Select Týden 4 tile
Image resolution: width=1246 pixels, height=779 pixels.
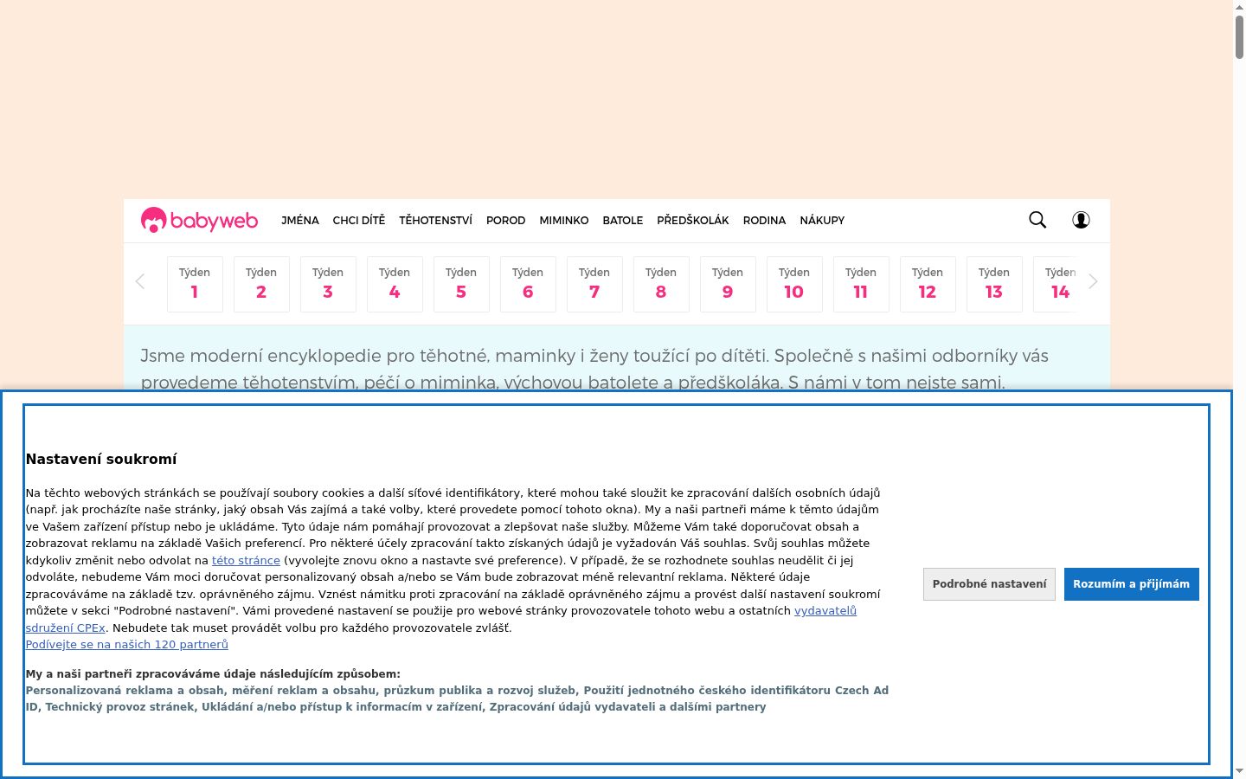pyautogui.click(x=395, y=284)
